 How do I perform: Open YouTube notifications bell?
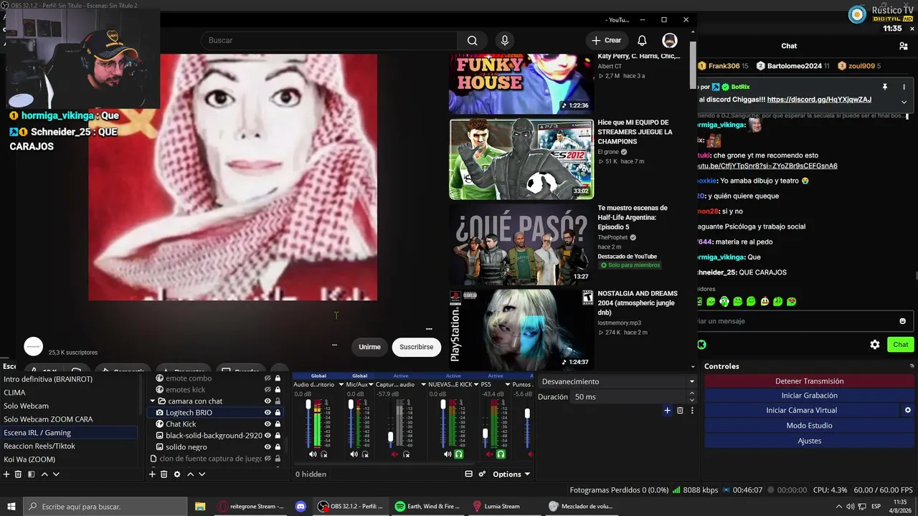642,41
